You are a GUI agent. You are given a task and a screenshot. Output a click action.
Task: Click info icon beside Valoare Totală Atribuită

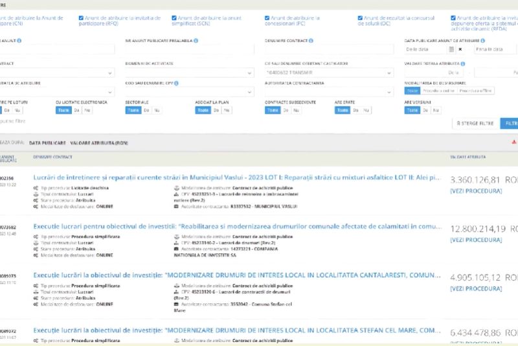pyautogui.click(x=462, y=63)
